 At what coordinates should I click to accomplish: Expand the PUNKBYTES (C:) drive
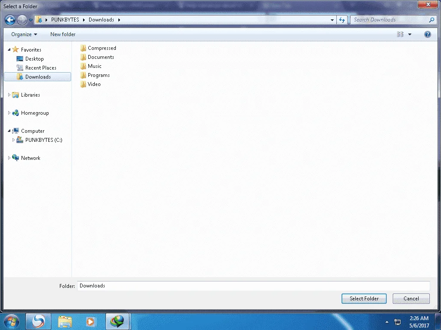(13, 140)
